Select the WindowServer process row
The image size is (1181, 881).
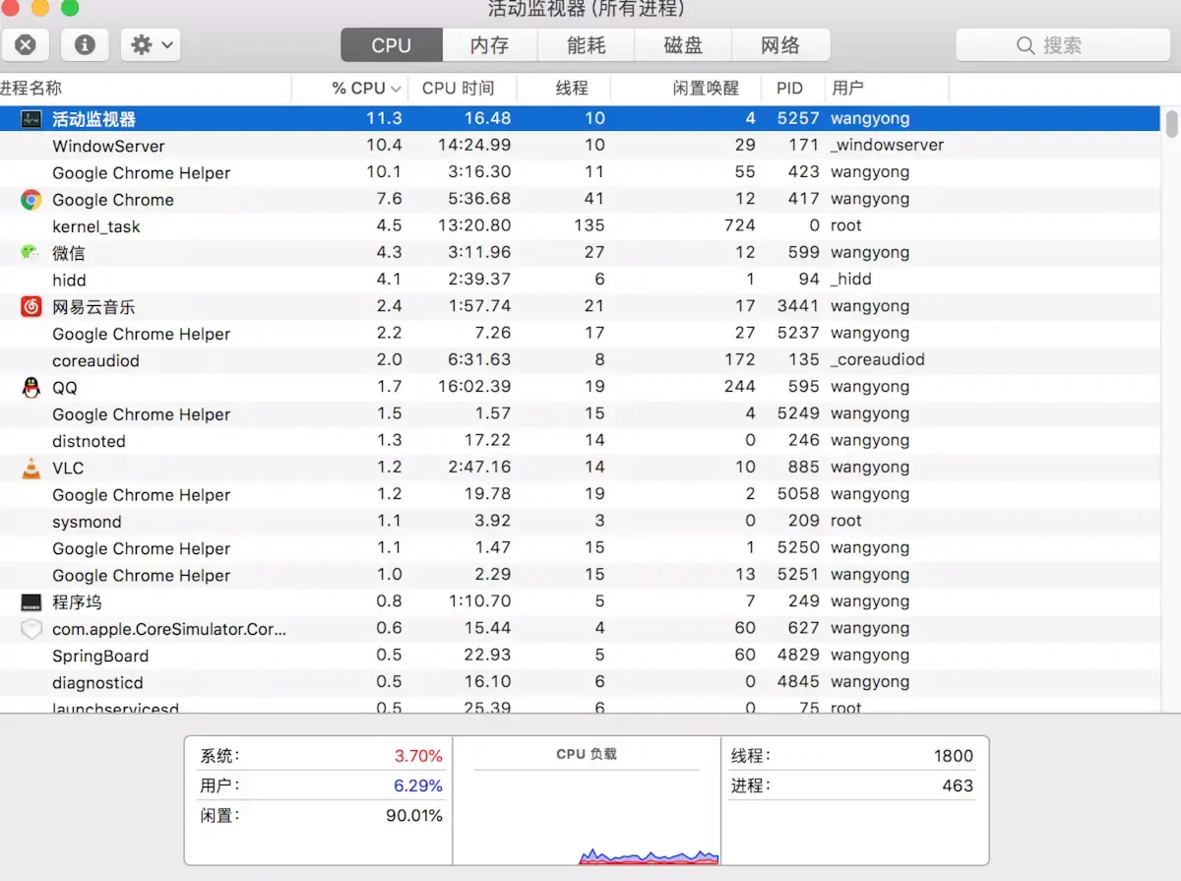581,146
